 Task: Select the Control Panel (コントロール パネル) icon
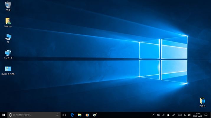8,69
